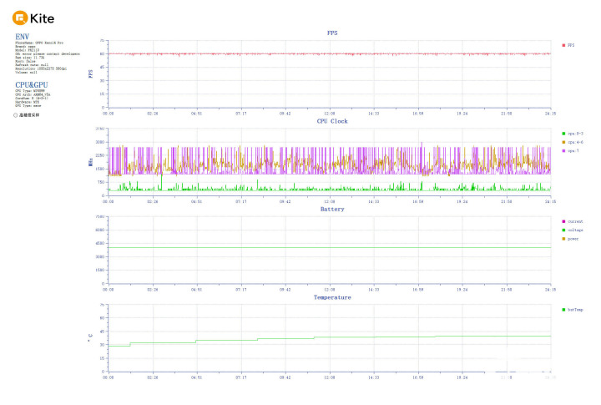This screenshot has height=405, width=601.
Task: Toggle the red FPS legend marker
Action: (x=563, y=45)
